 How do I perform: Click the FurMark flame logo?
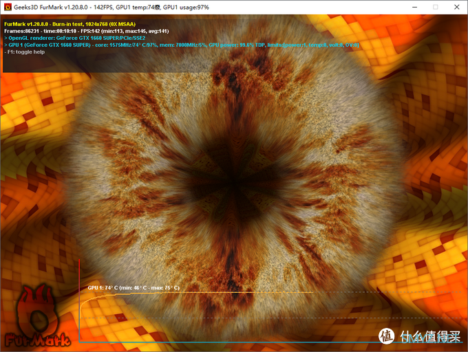(x=37, y=317)
